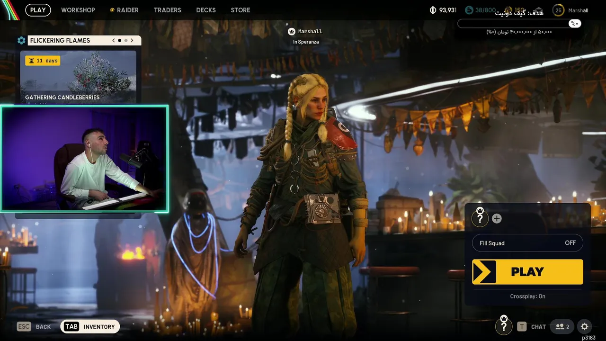Click the gold 150 tokens icon
The width and height of the screenshot is (606, 341).
click(x=508, y=10)
